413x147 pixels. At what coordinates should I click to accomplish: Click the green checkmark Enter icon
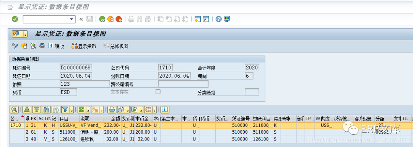pos(15,19)
